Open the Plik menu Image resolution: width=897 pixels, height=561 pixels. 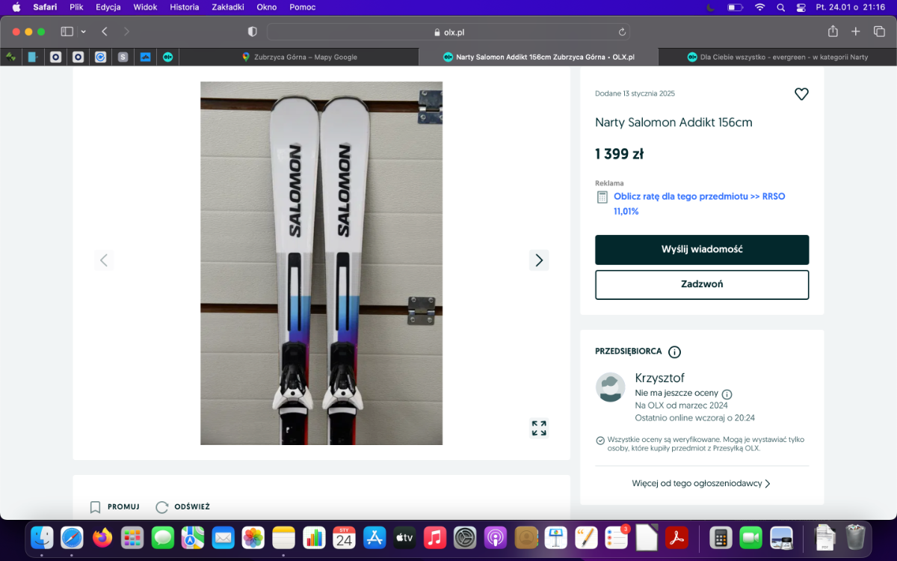click(x=76, y=7)
